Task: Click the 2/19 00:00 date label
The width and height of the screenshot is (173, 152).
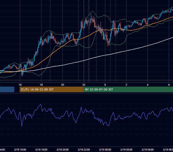Action: (x=105, y=149)
